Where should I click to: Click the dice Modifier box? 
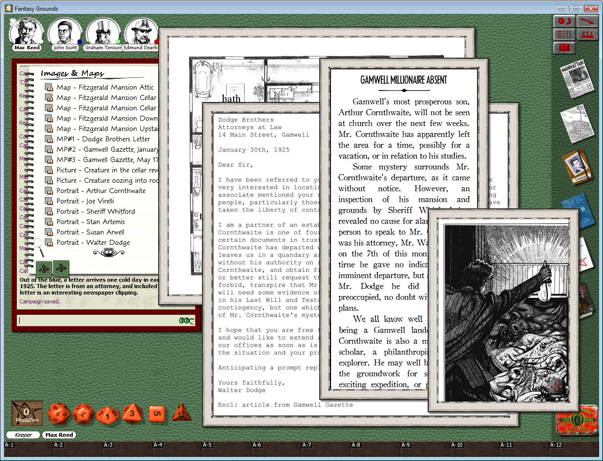26,414
